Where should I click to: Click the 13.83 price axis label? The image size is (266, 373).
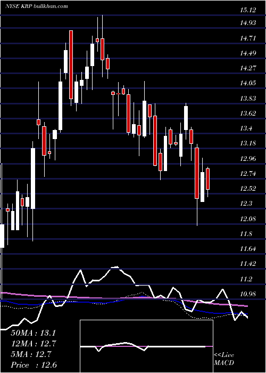[248, 98]
